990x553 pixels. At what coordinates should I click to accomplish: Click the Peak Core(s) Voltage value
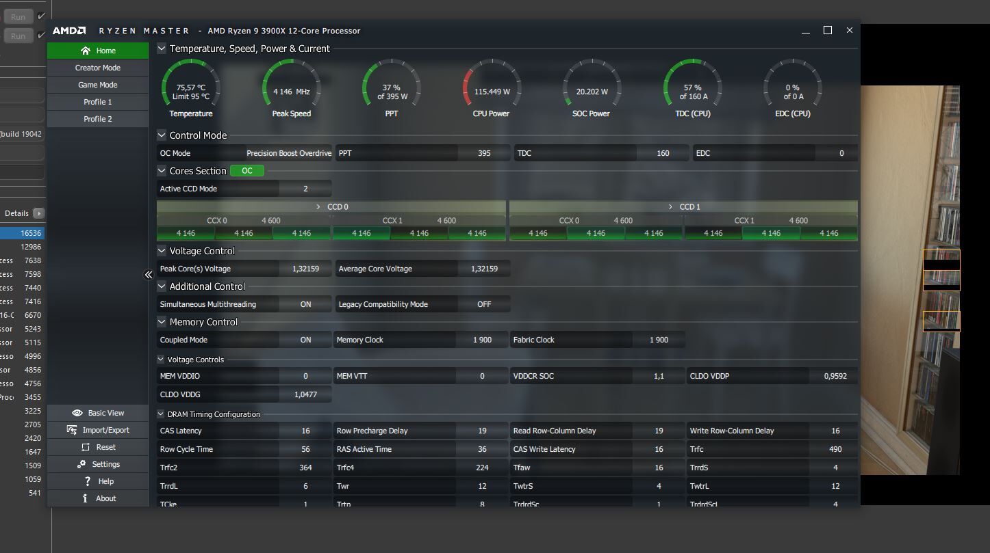(305, 269)
